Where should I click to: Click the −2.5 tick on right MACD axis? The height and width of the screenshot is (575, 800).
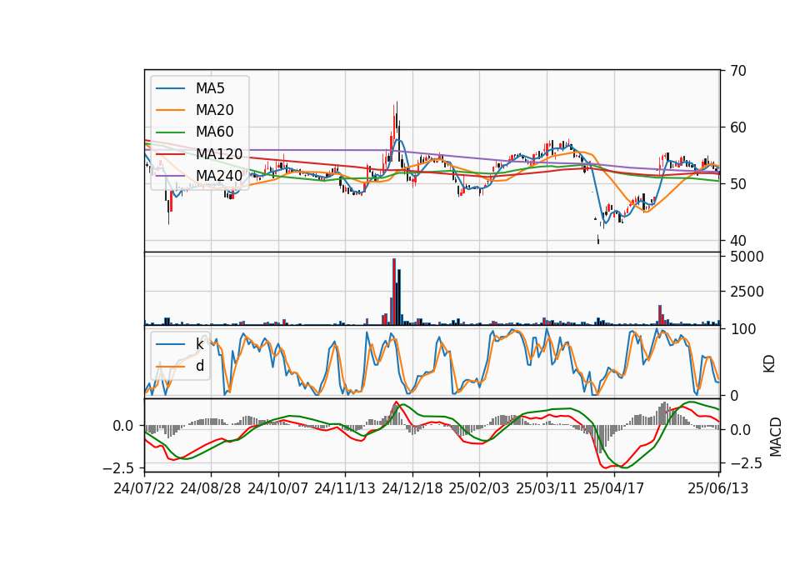click(747, 463)
